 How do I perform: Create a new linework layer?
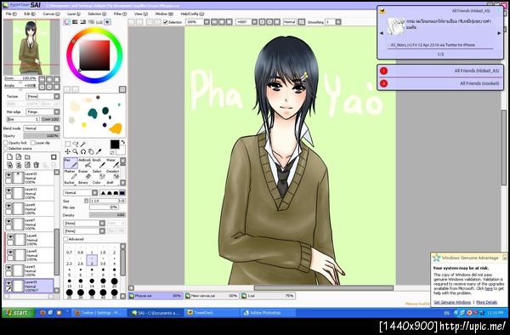click(19, 156)
